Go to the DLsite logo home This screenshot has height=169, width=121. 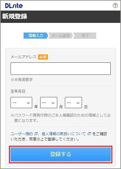point(14,6)
